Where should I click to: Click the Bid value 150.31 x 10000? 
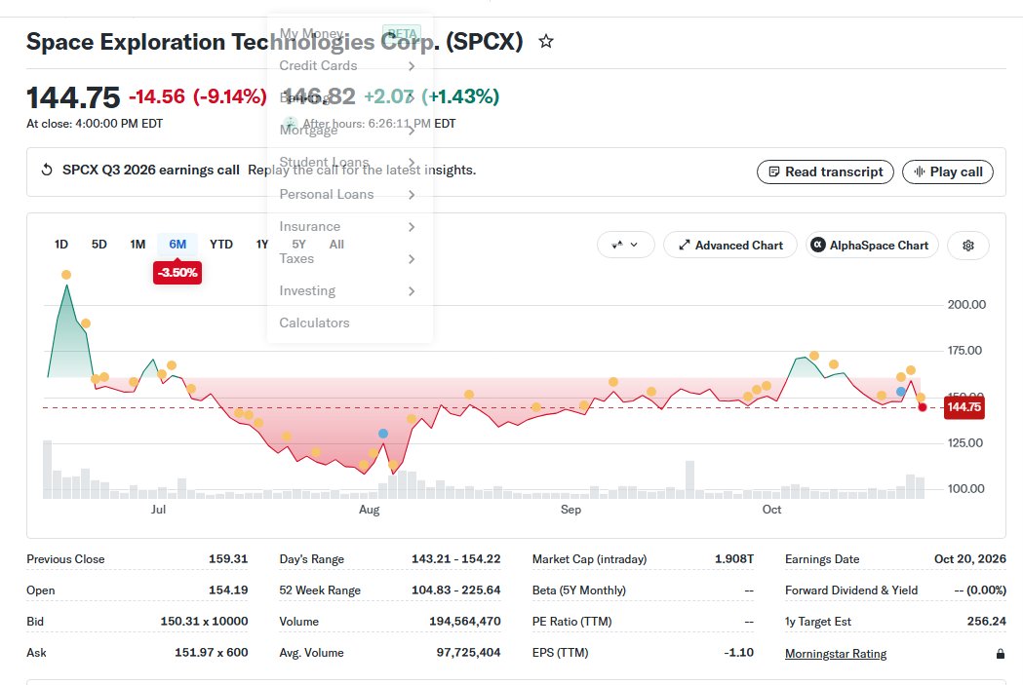(x=204, y=621)
